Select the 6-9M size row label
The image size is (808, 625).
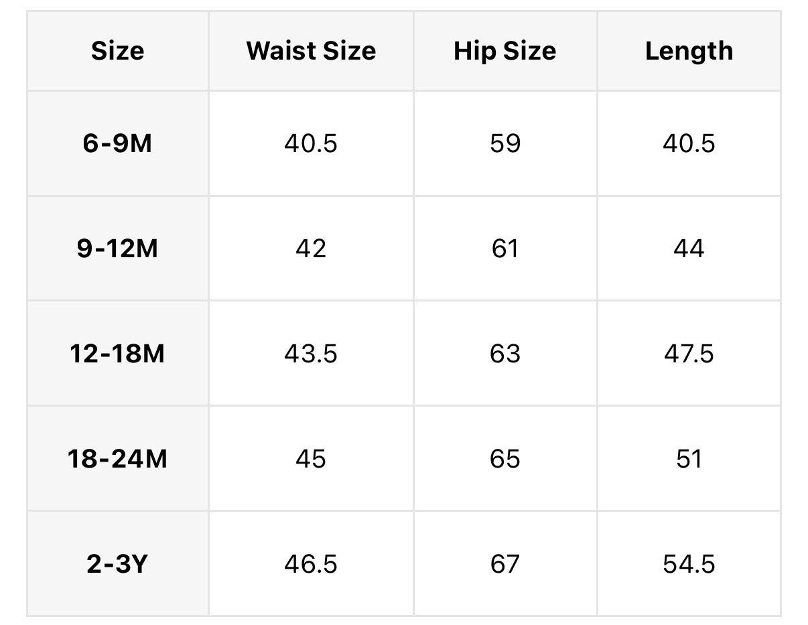[117, 143]
